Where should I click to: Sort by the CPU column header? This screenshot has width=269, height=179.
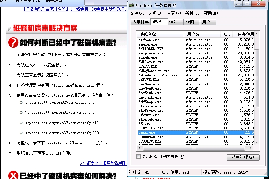coord(227,34)
